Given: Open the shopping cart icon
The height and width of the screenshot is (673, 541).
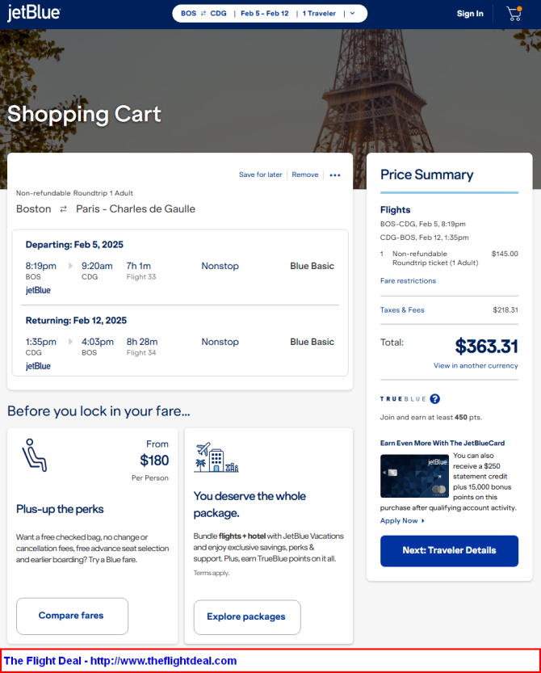Looking at the screenshot, I should 514,14.
